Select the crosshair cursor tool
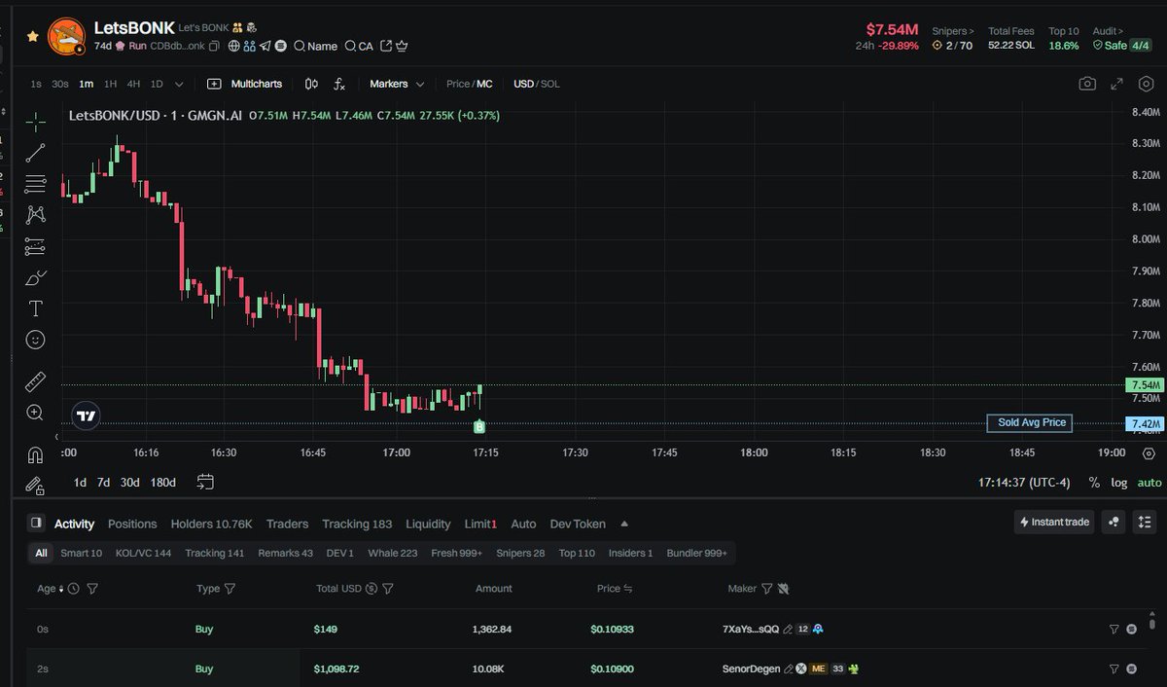The height and width of the screenshot is (687, 1167). pos(35,122)
